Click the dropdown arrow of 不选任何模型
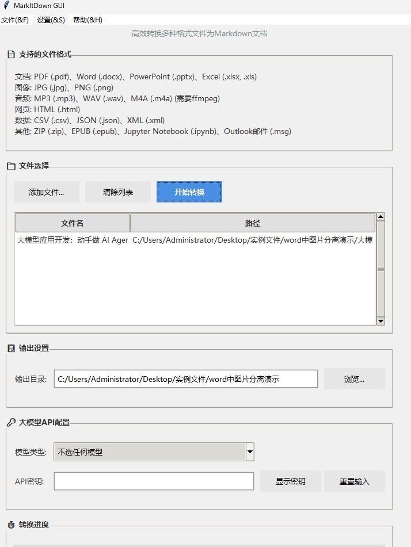 [x=250, y=452]
